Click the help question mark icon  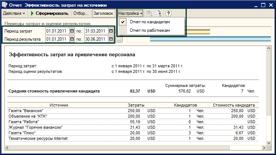coord(168,13)
